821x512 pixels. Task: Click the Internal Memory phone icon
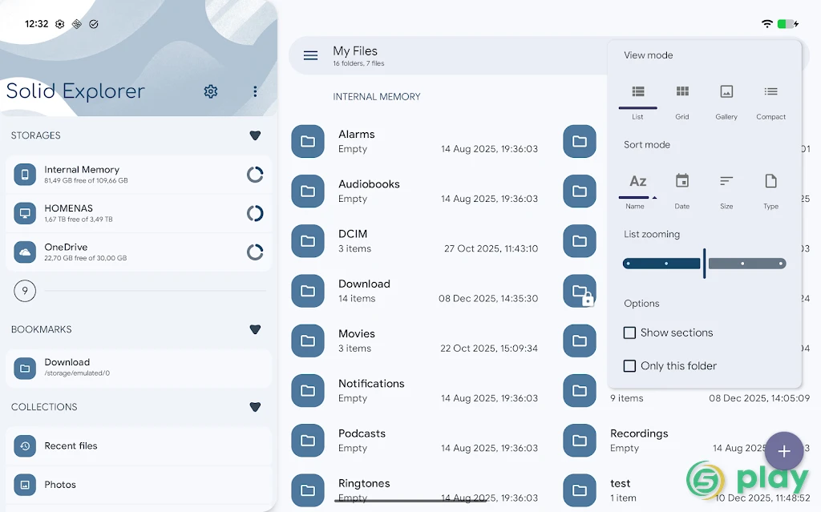click(x=25, y=175)
